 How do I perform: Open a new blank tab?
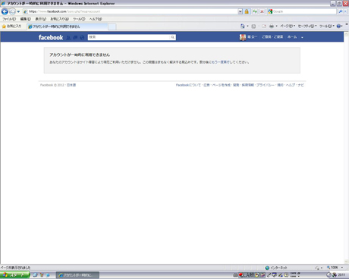[112, 27]
